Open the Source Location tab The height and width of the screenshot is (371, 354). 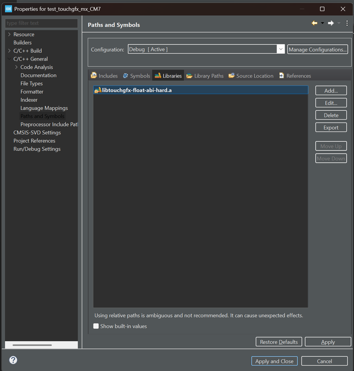pyautogui.click(x=251, y=76)
